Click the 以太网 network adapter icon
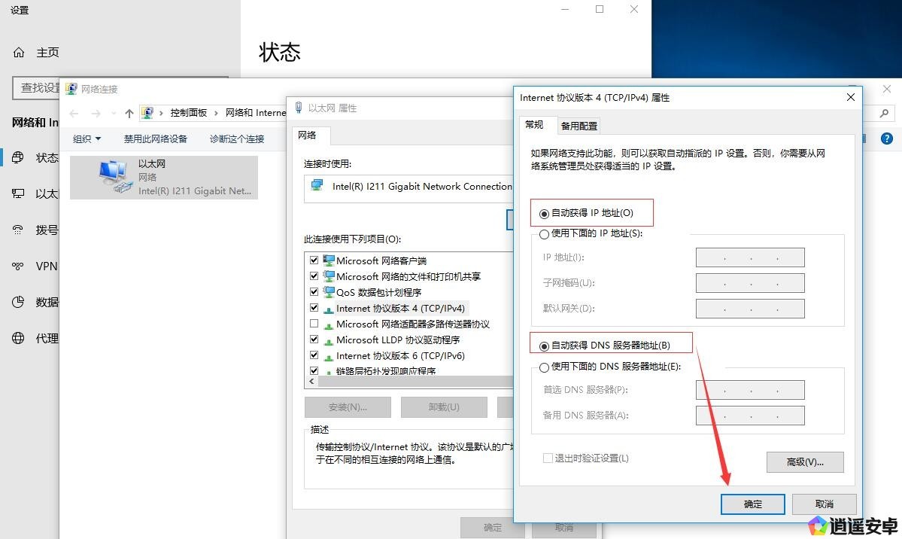The height and width of the screenshot is (539, 902). click(x=114, y=177)
